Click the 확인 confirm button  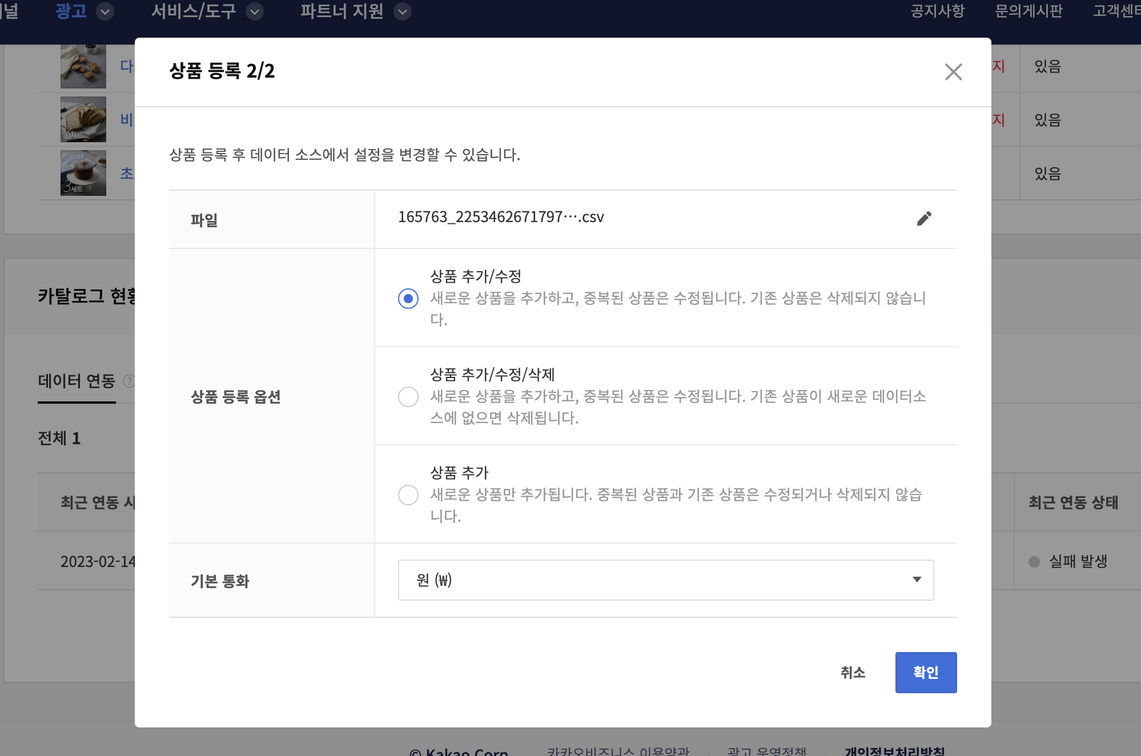926,673
